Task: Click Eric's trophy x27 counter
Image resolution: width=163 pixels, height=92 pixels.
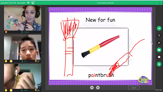Action: [x=37, y=61]
